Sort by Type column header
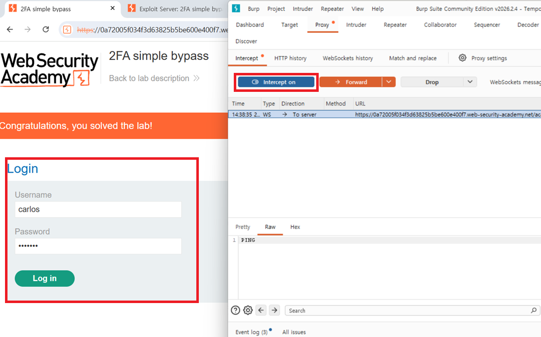 (x=269, y=103)
